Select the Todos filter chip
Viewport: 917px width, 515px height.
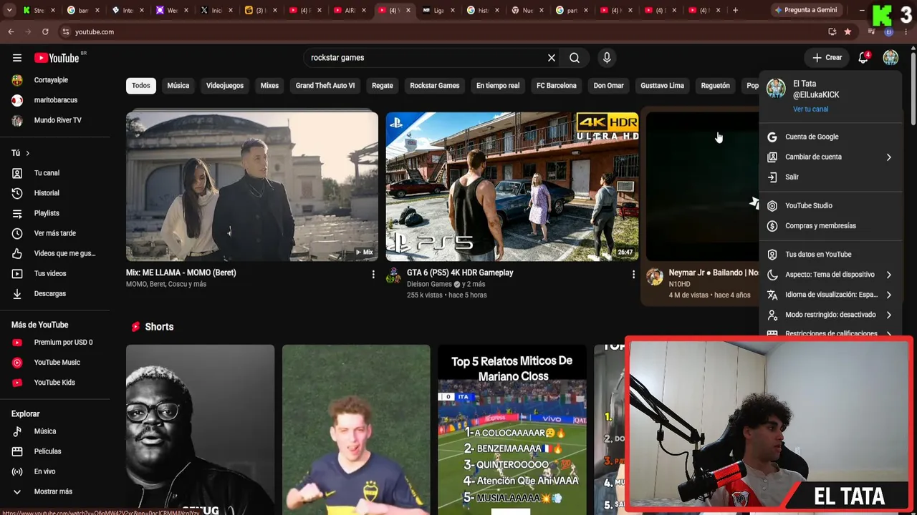click(141, 86)
